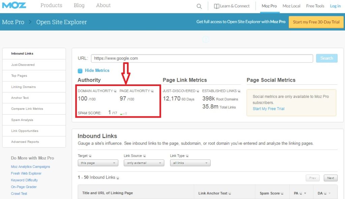Click the Learn & Connect link

pyautogui.click(x=234, y=6)
